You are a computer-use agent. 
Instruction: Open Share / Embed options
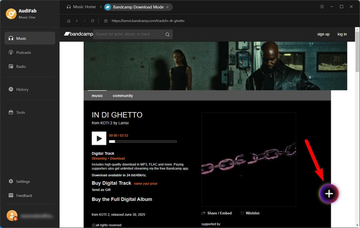coord(216,213)
